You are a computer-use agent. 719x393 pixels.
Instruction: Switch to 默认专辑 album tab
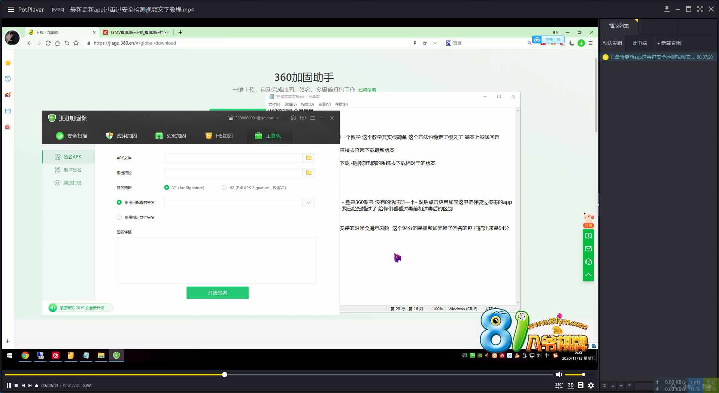pos(612,43)
